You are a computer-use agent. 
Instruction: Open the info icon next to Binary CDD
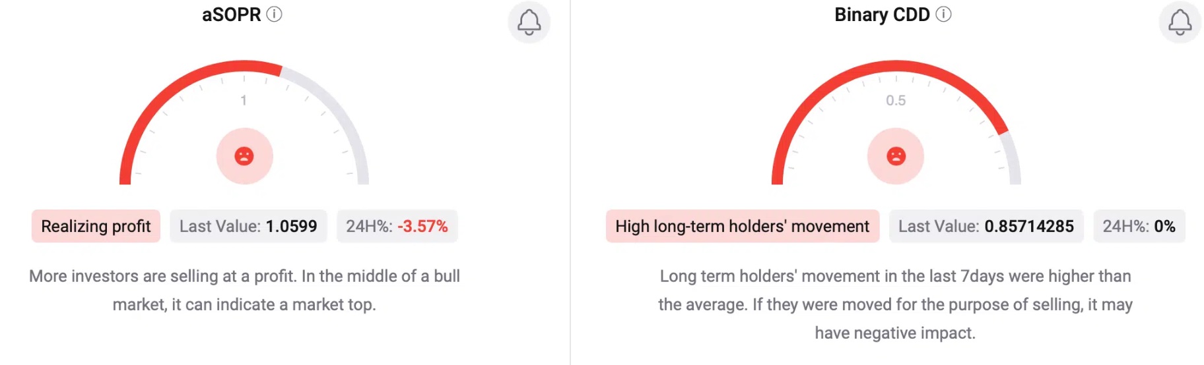(x=944, y=14)
